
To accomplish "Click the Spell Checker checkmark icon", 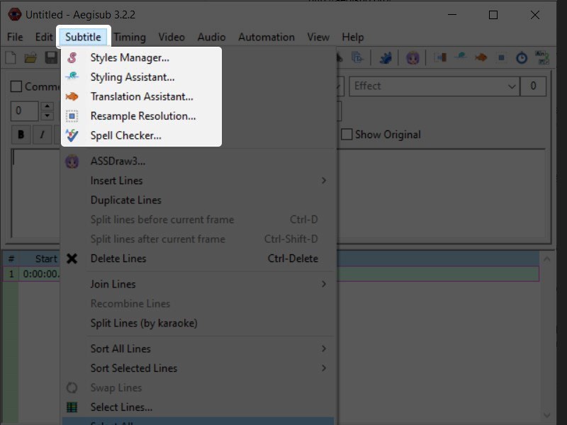I will (72, 135).
